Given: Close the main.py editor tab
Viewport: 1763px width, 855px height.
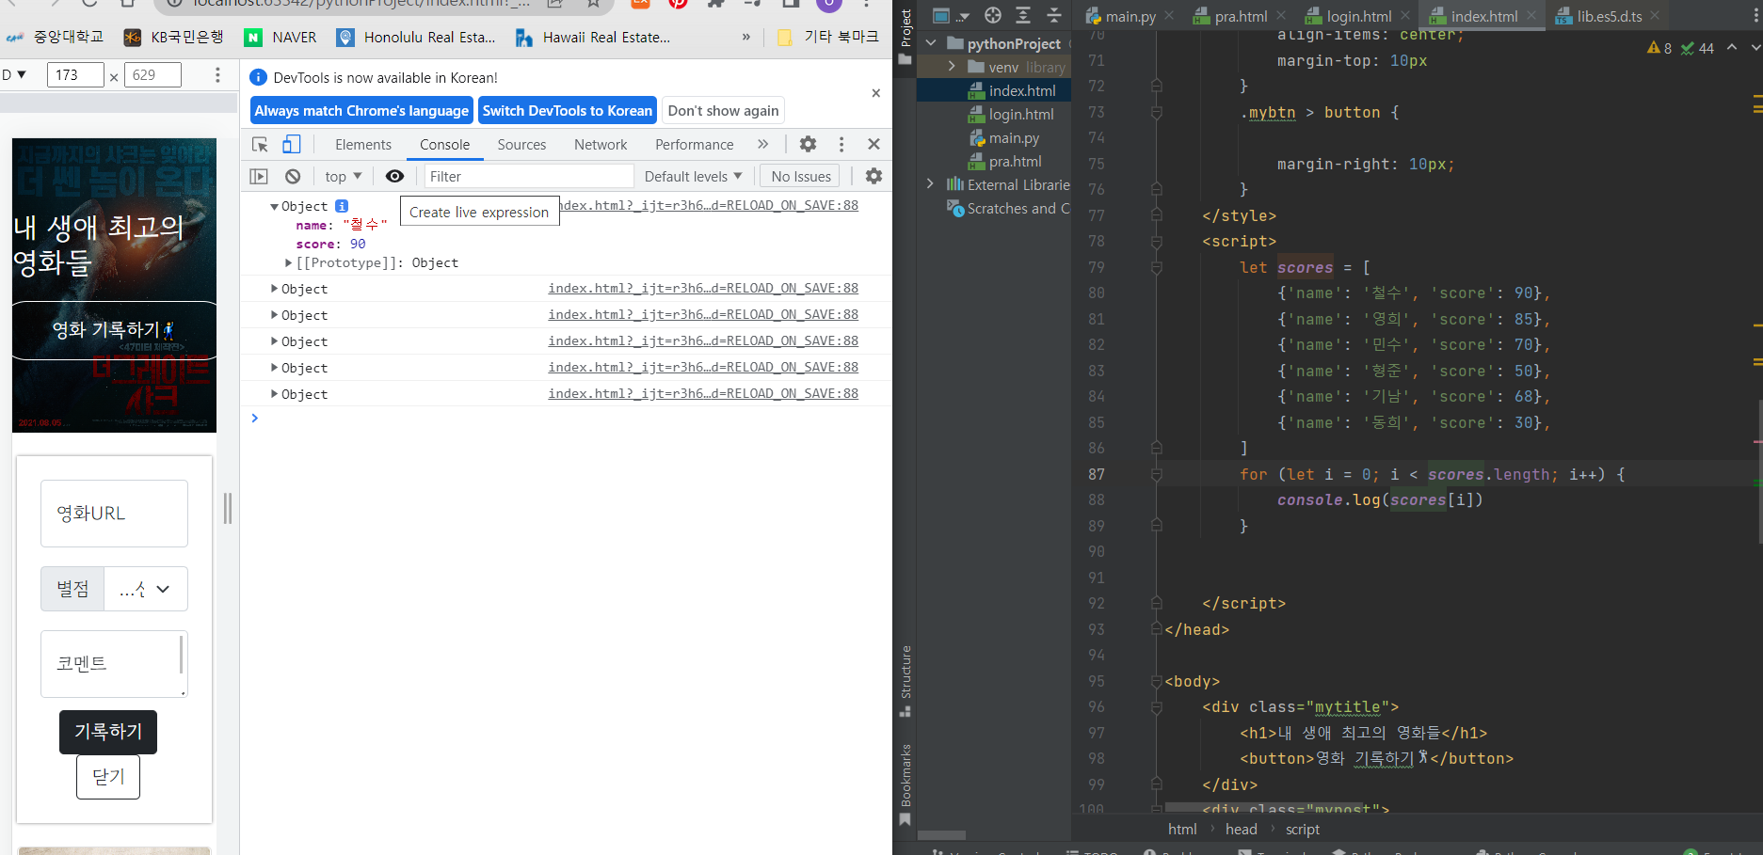Looking at the screenshot, I should click(1169, 16).
